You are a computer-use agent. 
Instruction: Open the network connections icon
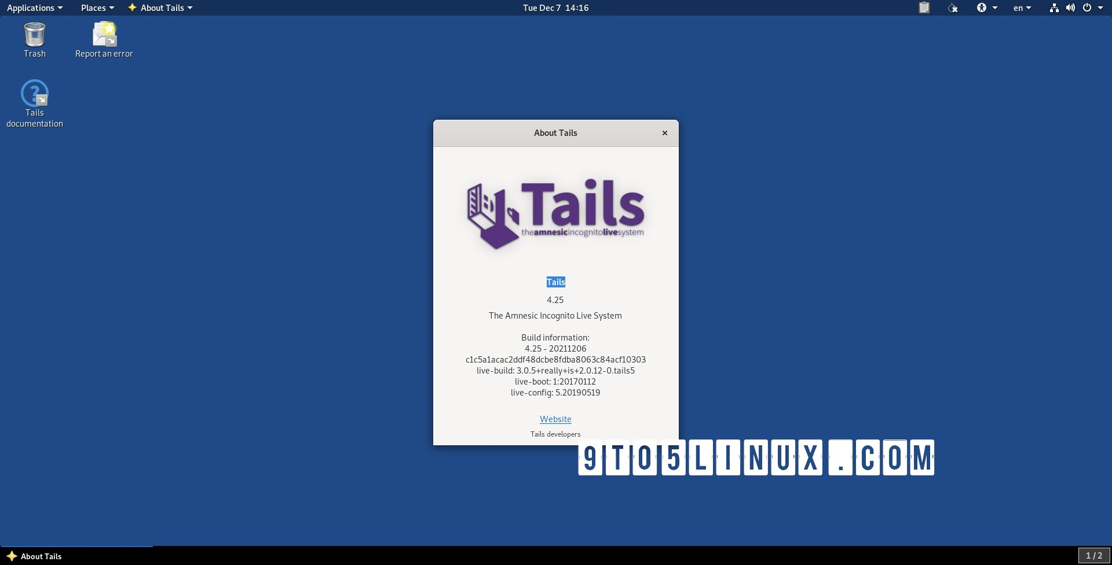[x=1054, y=8]
